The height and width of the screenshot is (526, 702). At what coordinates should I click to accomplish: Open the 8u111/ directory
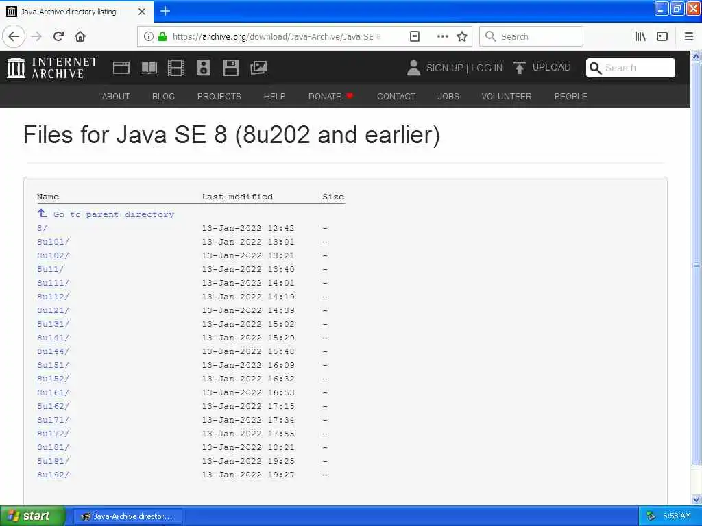point(53,283)
